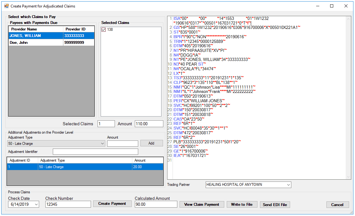Screen dimensions: 355x216
Task: Select JONES, WILLIAM provider row
Action: pyautogui.click(x=51, y=35)
